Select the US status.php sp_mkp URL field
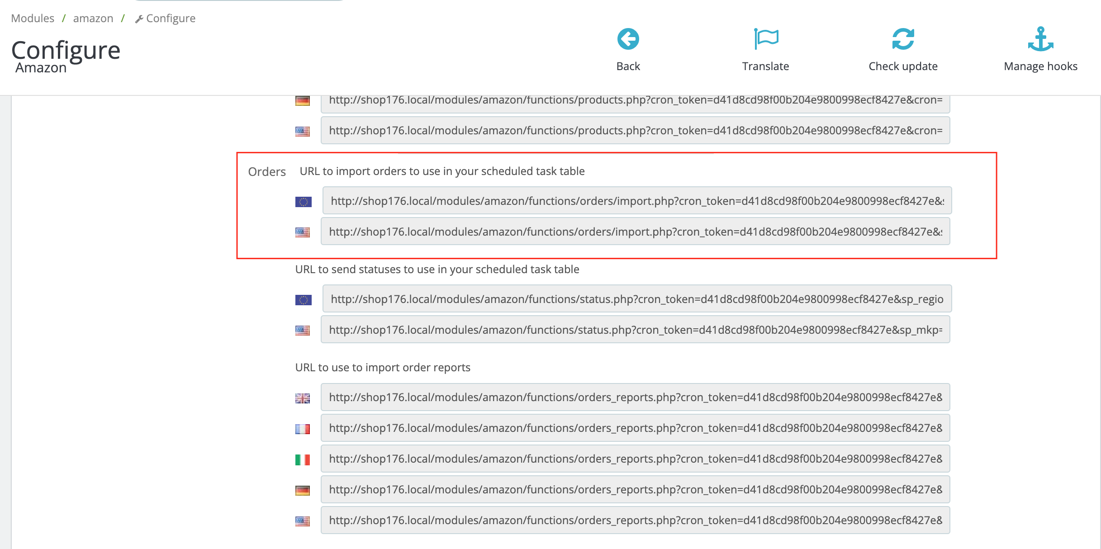The height and width of the screenshot is (549, 1101). click(635, 329)
